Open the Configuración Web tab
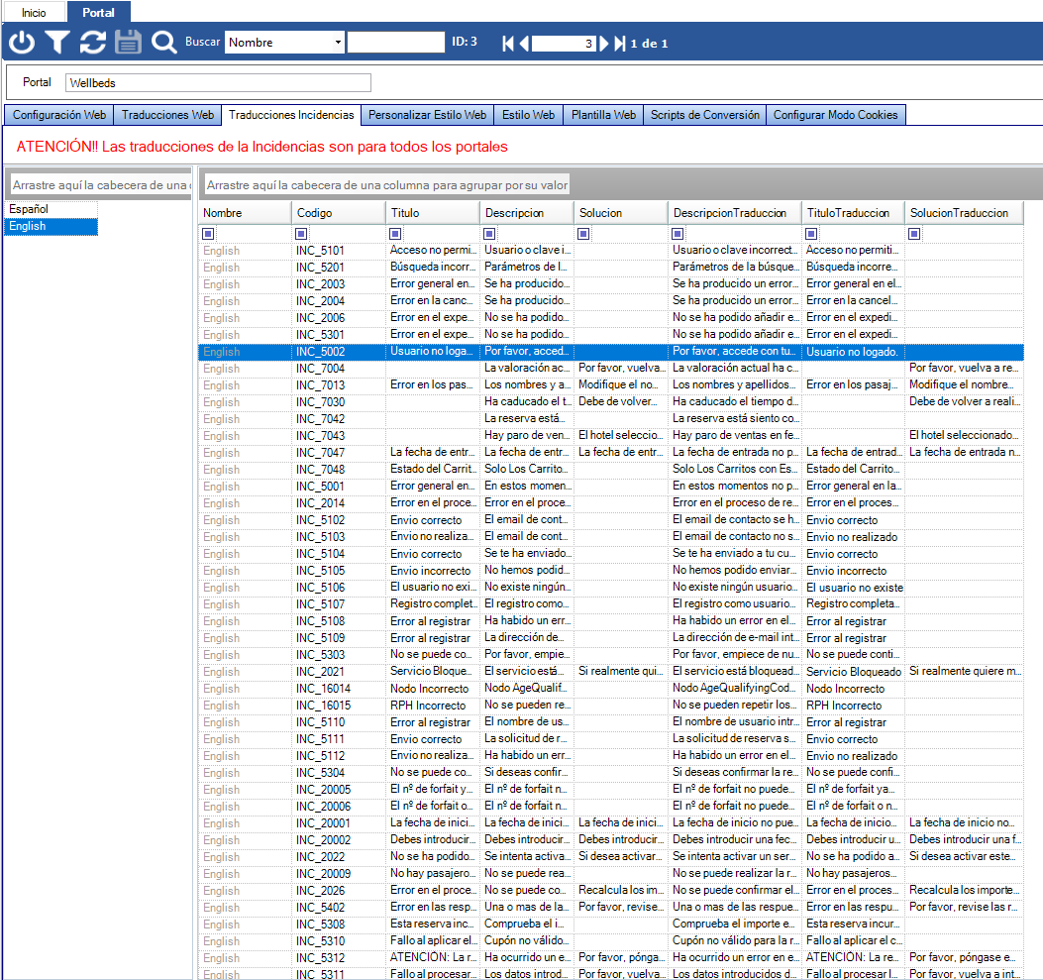Screen dimensions: 1043x980 pos(59,115)
